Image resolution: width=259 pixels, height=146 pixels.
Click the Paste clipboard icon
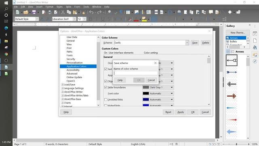[75, 12]
